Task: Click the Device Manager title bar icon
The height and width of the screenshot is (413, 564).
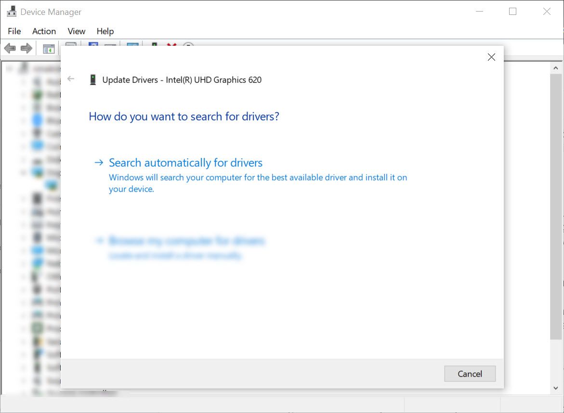Action: [x=12, y=12]
